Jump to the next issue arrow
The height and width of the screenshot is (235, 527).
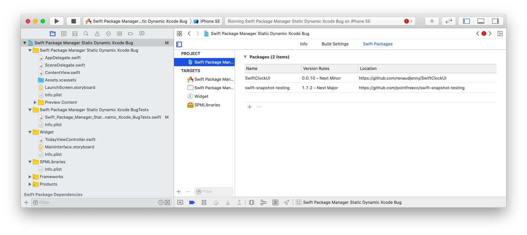pyautogui.click(x=490, y=33)
